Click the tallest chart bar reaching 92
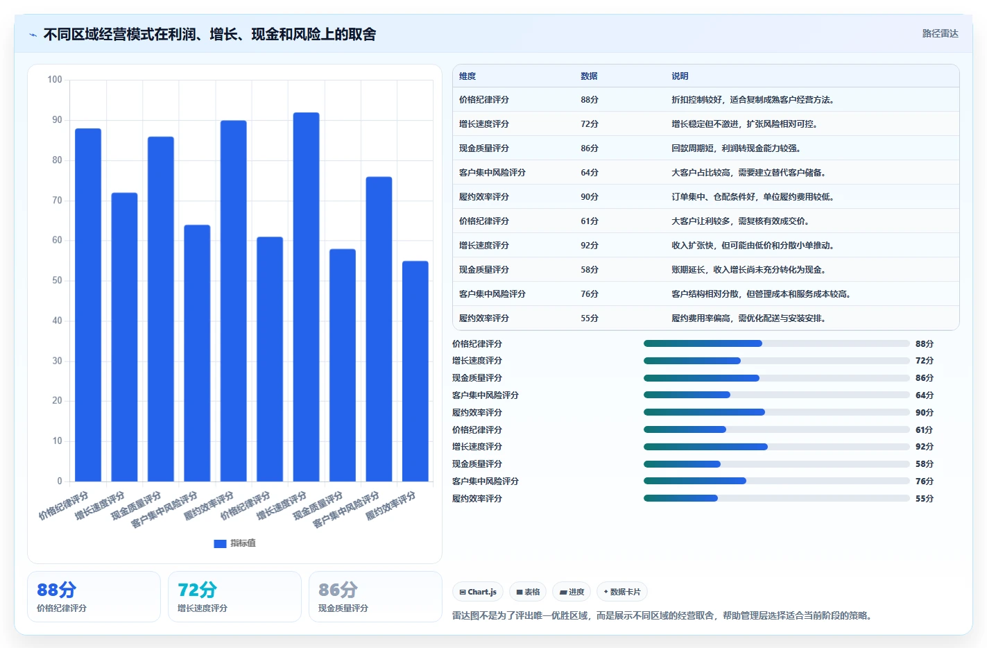The height and width of the screenshot is (648, 987). [306, 297]
